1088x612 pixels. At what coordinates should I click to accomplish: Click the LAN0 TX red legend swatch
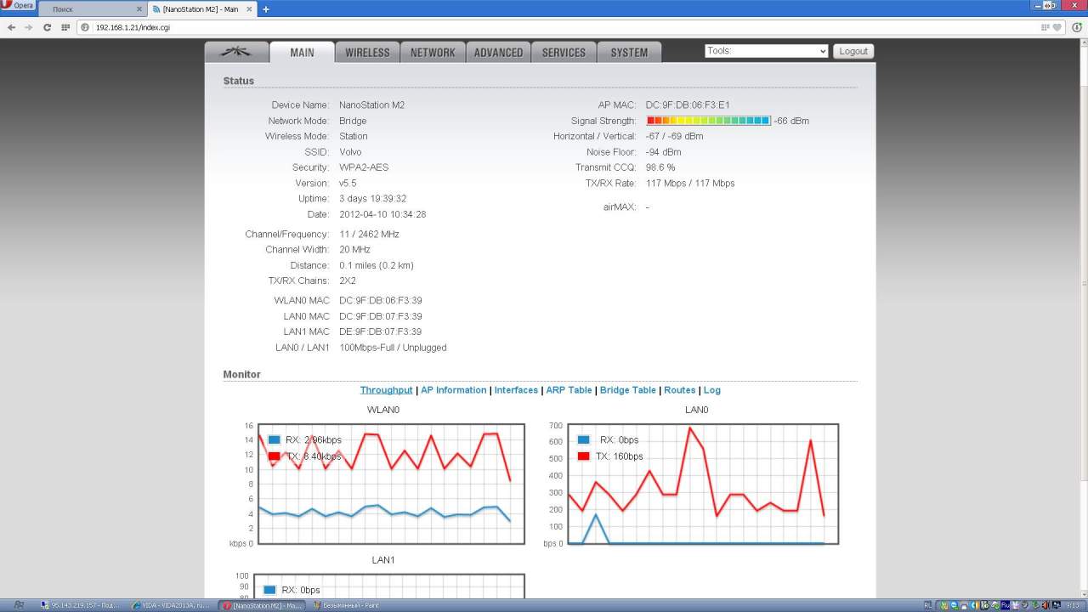[x=584, y=456]
